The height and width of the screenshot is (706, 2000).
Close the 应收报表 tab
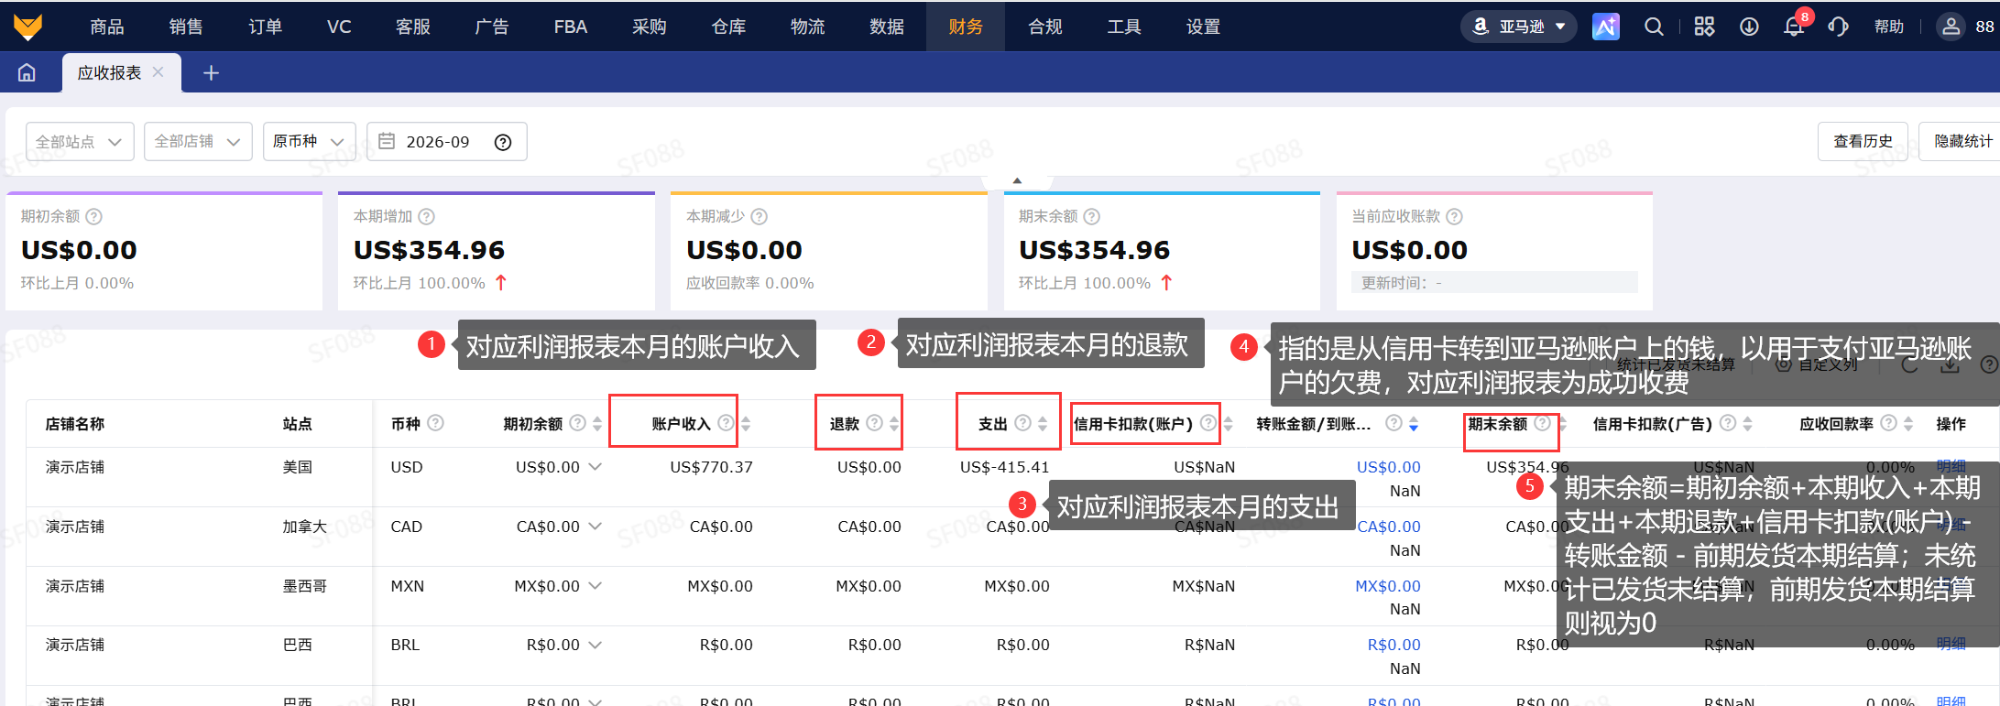(158, 71)
